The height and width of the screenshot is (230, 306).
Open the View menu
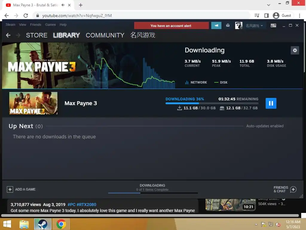tap(23, 25)
